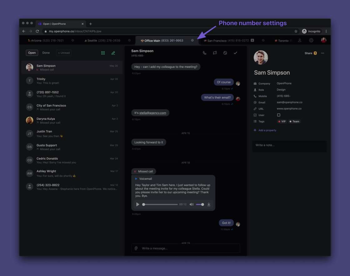Open Sam Simpson conversation
350x276 pixels.
(x=72, y=67)
